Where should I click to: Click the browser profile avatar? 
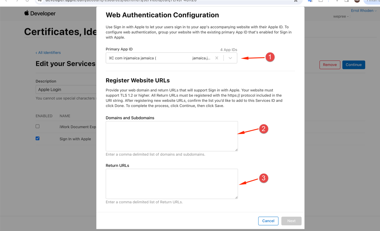(357, 1)
